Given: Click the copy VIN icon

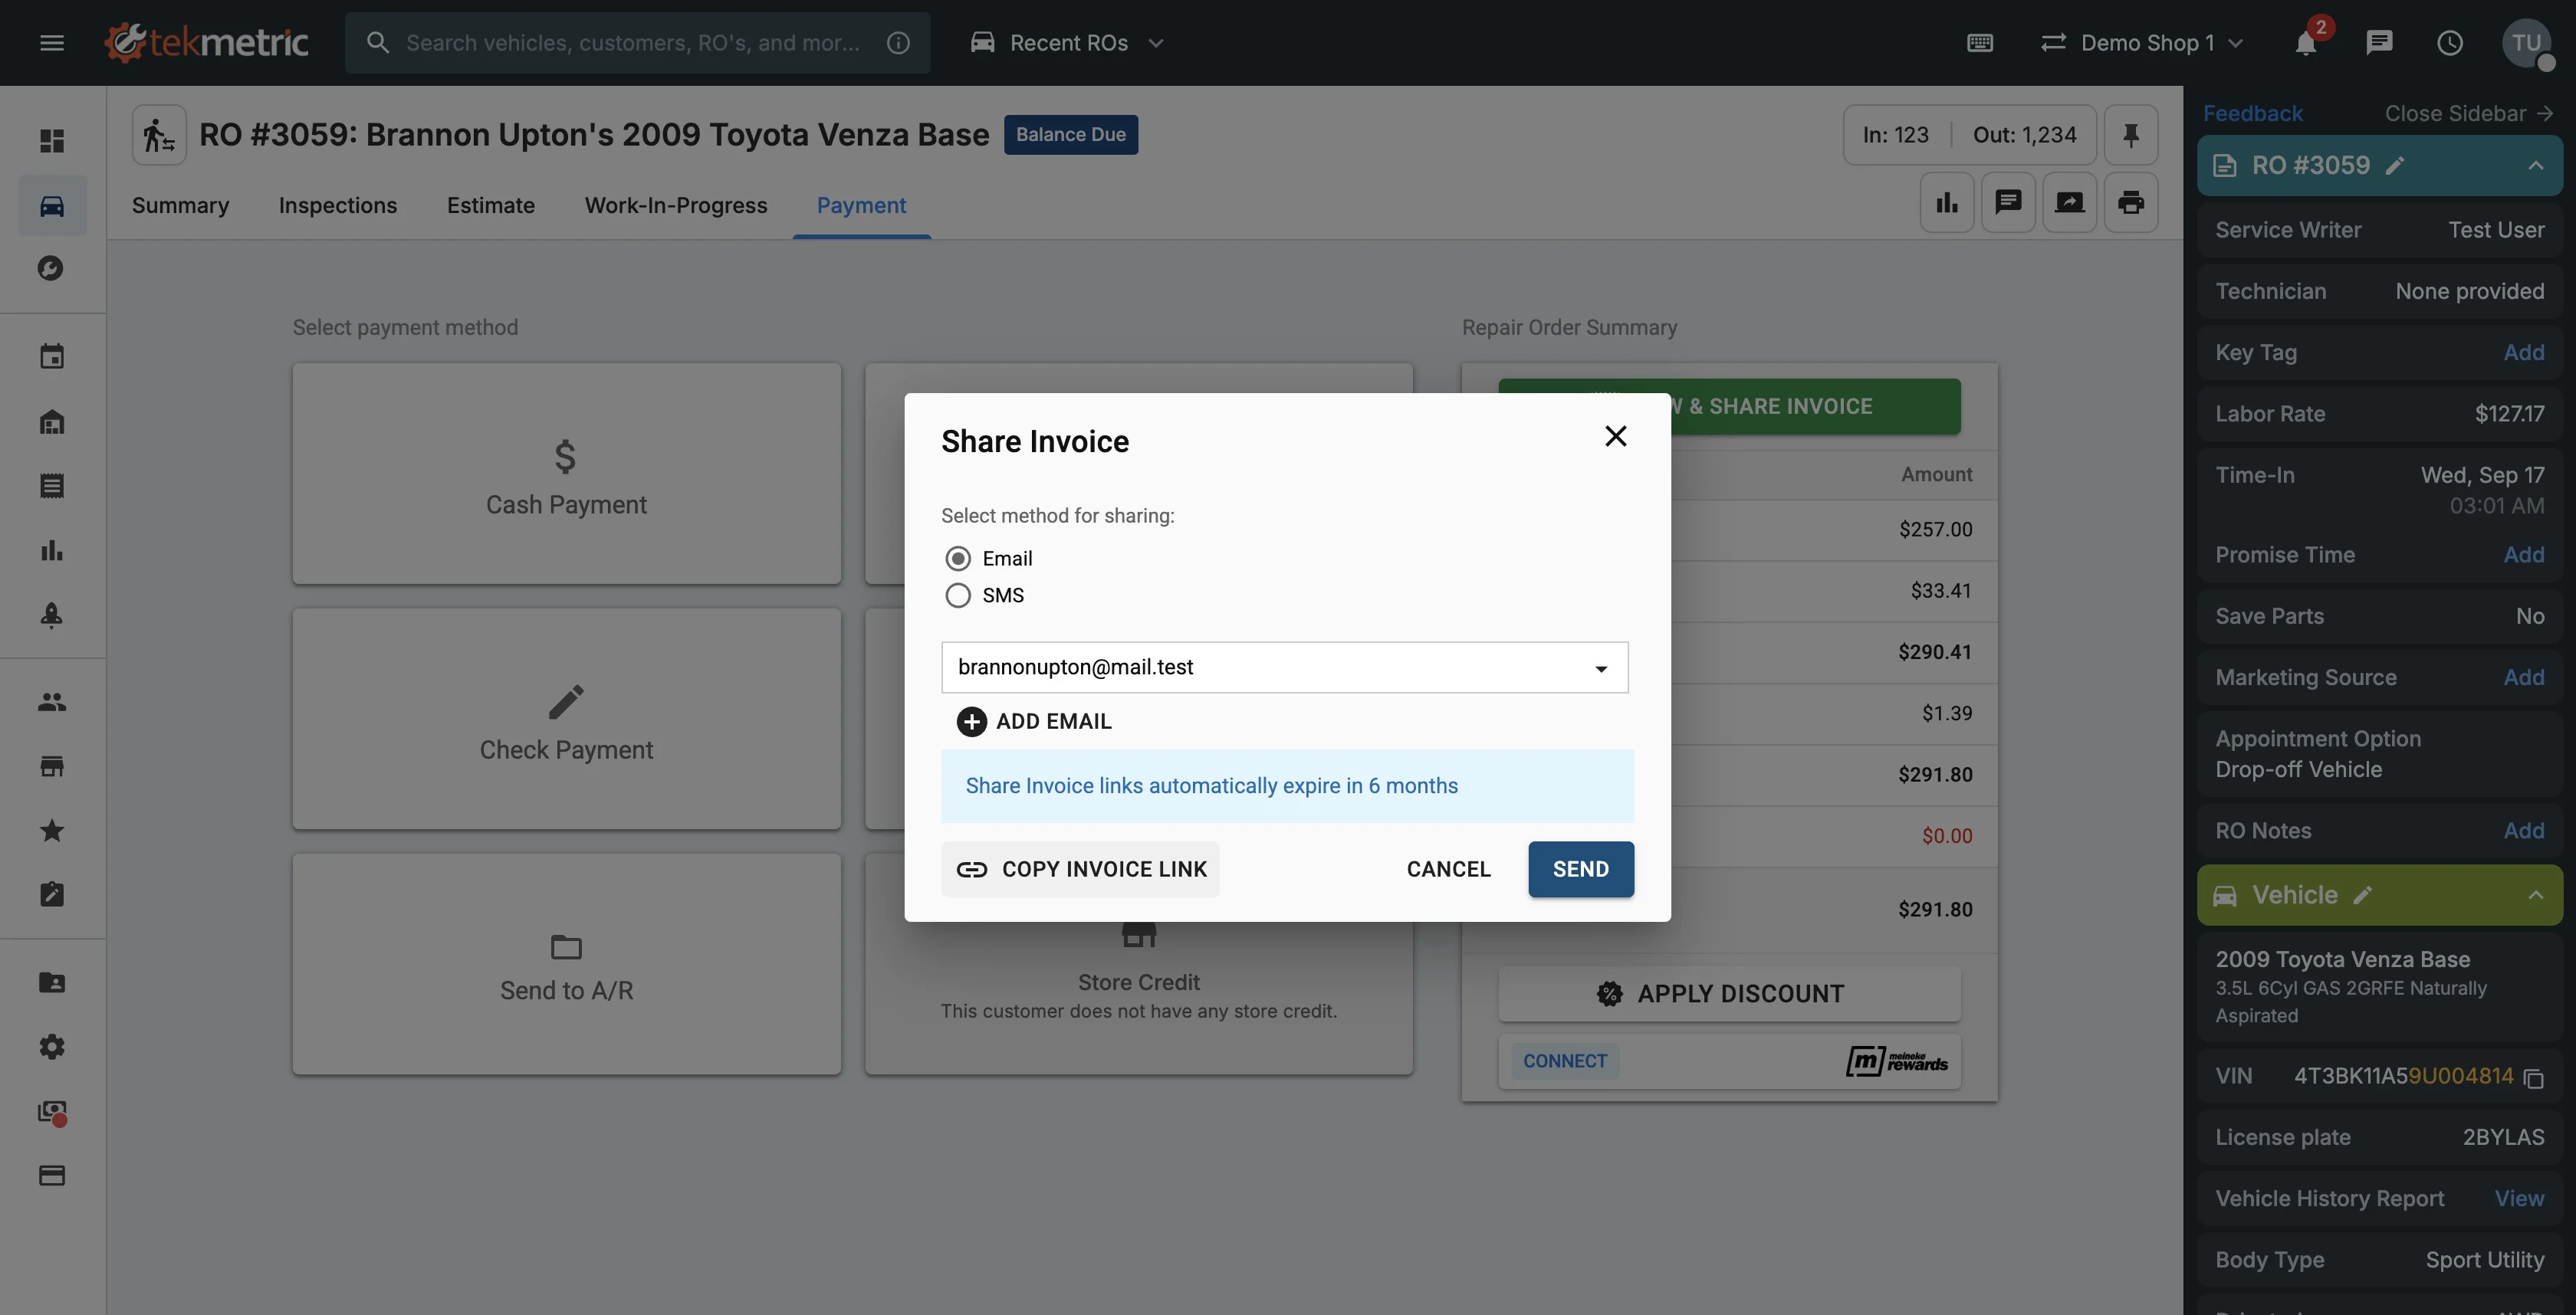Looking at the screenshot, I should 2533,1078.
